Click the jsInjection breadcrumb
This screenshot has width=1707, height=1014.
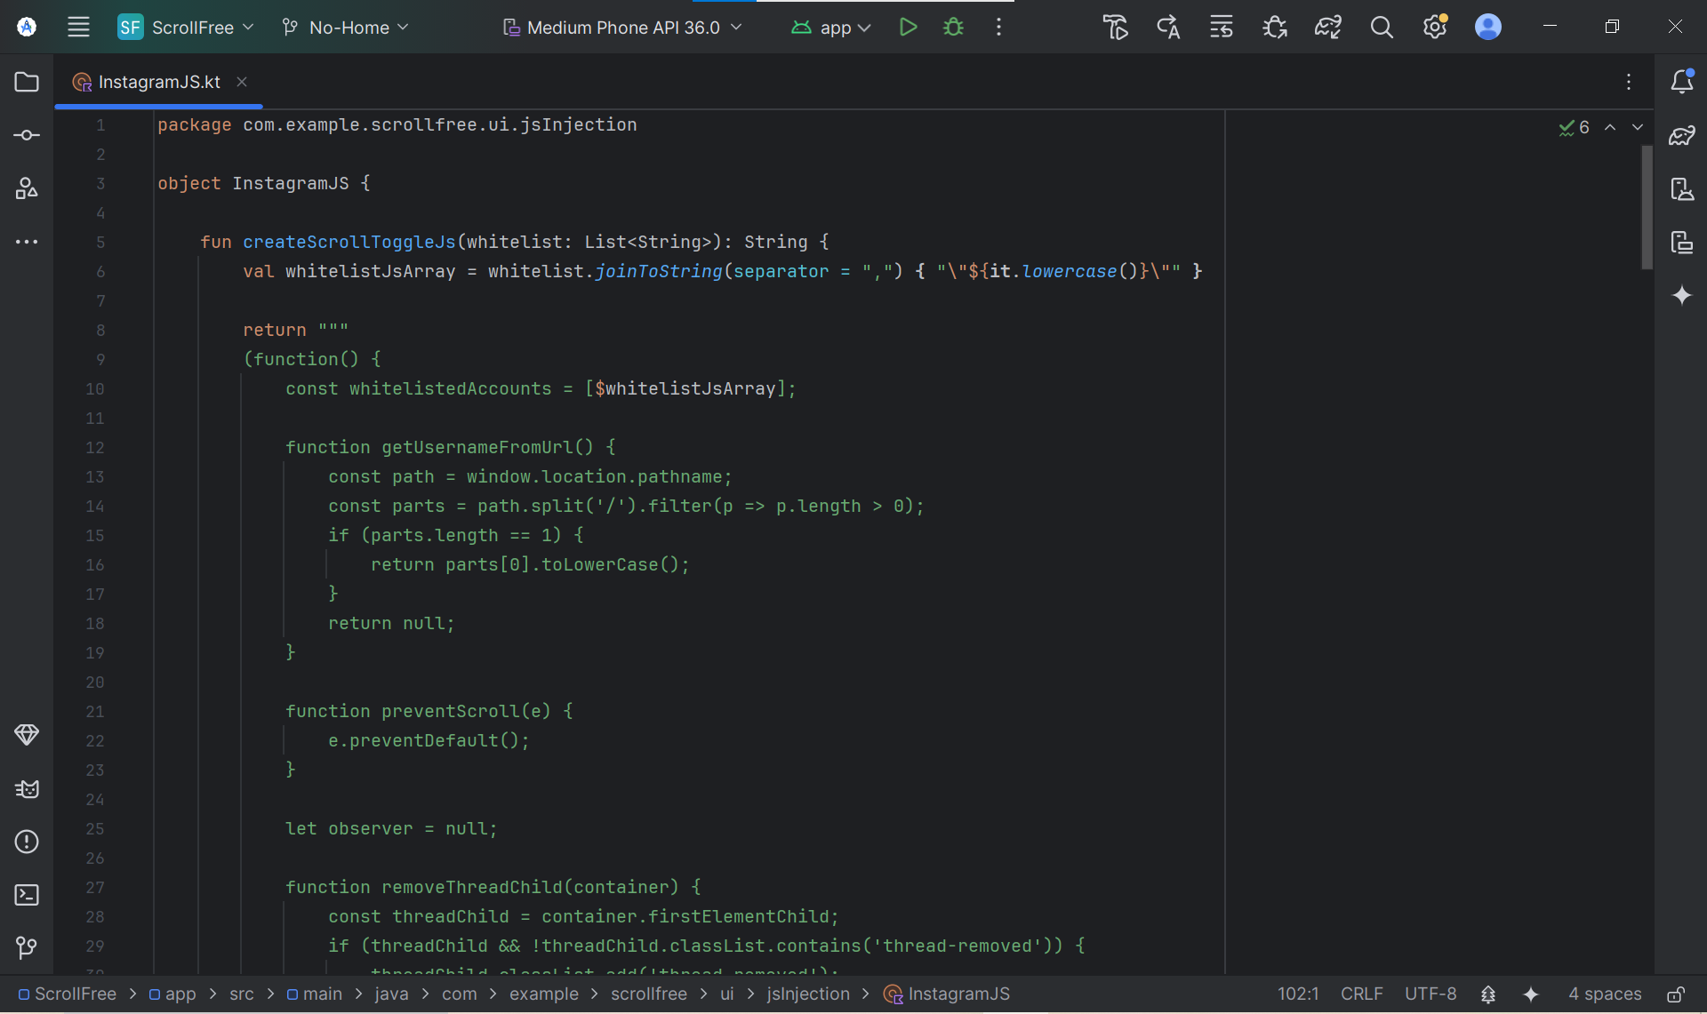tap(808, 994)
